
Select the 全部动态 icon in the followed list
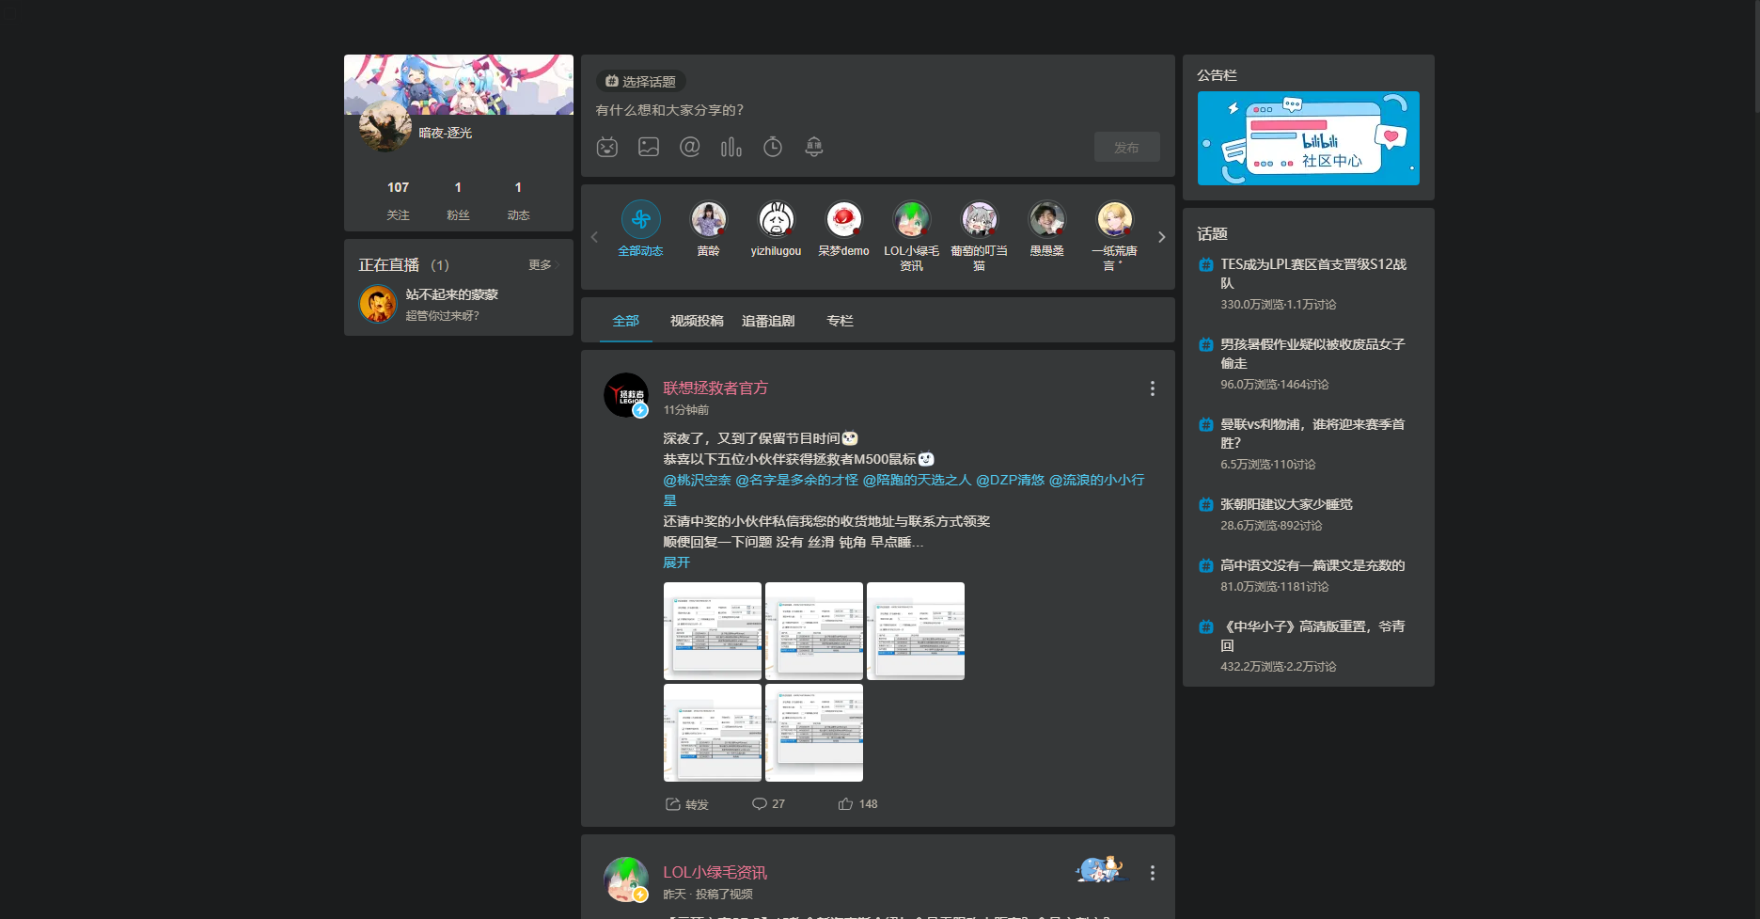click(x=640, y=218)
